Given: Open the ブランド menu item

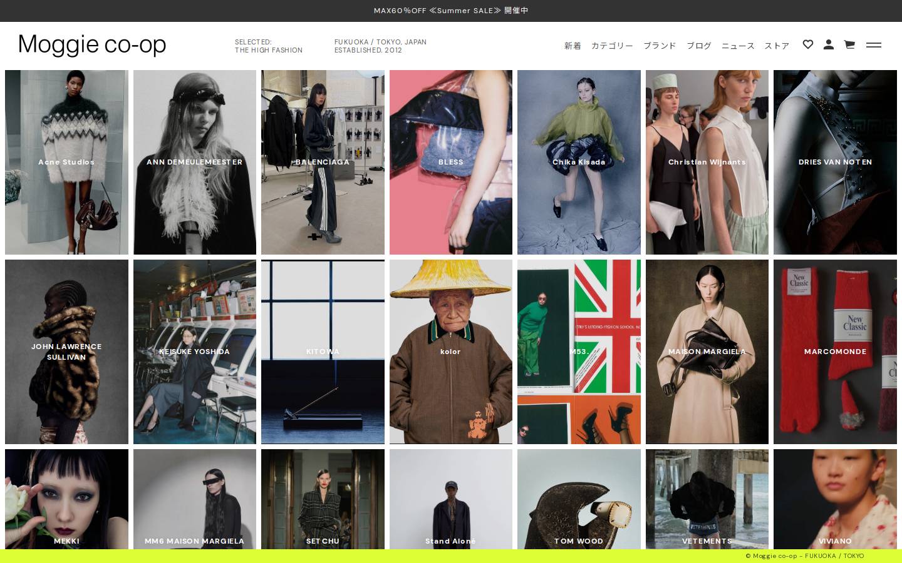Looking at the screenshot, I should (660, 46).
